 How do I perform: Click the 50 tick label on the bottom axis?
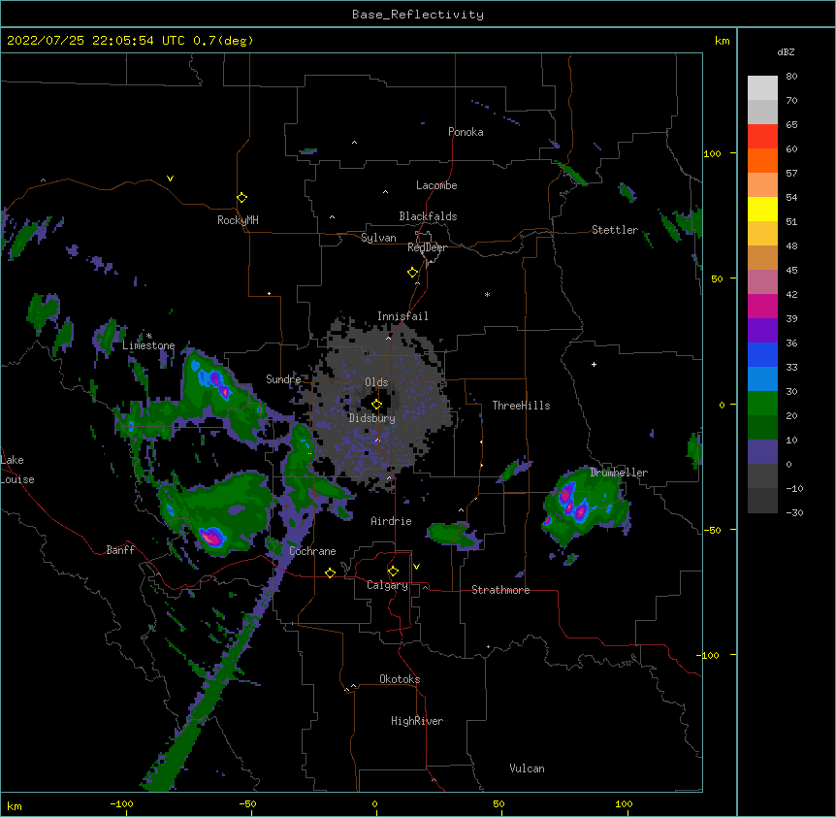click(498, 803)
